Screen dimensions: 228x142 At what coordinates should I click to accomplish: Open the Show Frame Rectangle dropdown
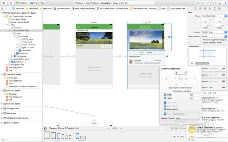click(212, 16)
